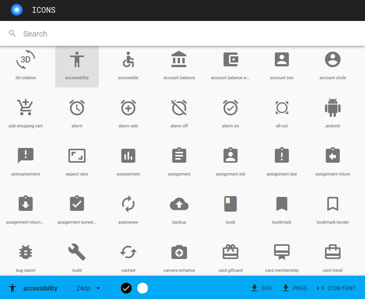Switch icon preview color to black
The width and height of the screenshot is (365, 299).
coord(126,288)
